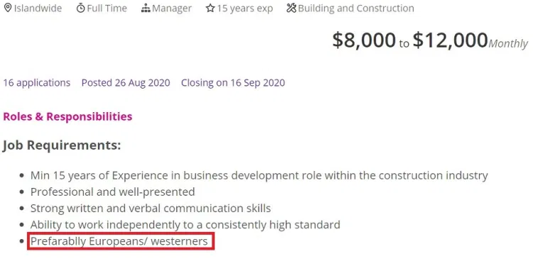The image size is (533, 266).
Task: Click the Manager position level text
Action: click(x=172, y=8)
